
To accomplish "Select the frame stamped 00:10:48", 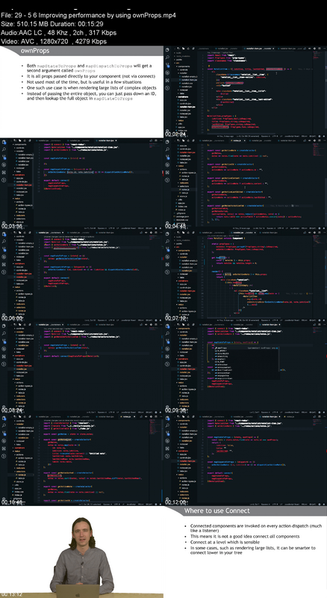I will point(81,460).
